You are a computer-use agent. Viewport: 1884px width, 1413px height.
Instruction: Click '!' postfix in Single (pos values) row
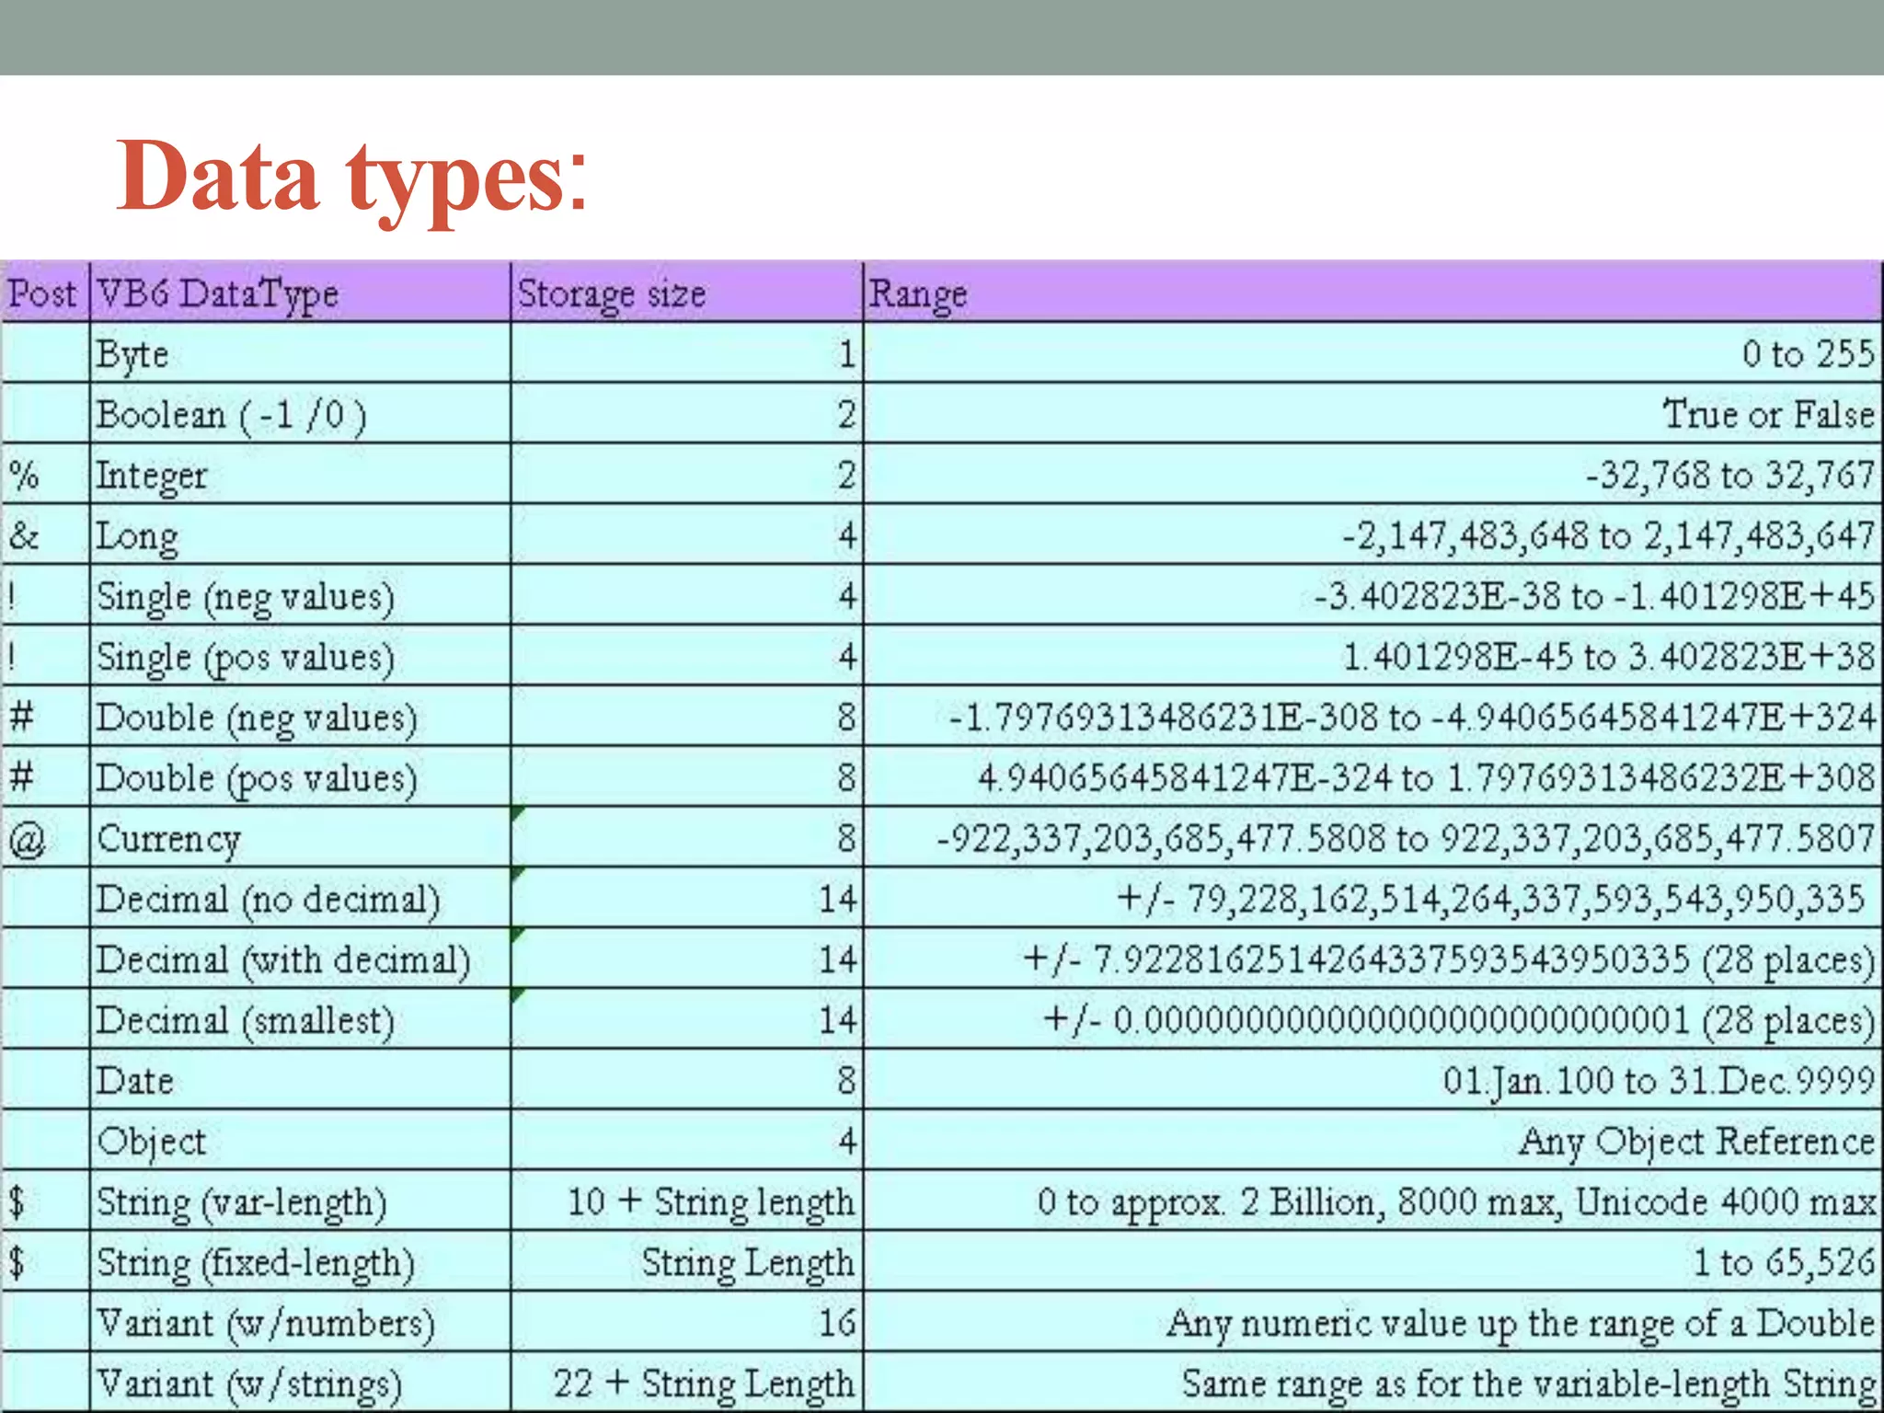click(x=11, y=657)
